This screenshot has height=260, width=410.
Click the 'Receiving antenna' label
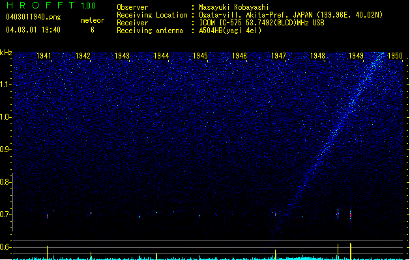pyautogui.click(x=150, y=31)
